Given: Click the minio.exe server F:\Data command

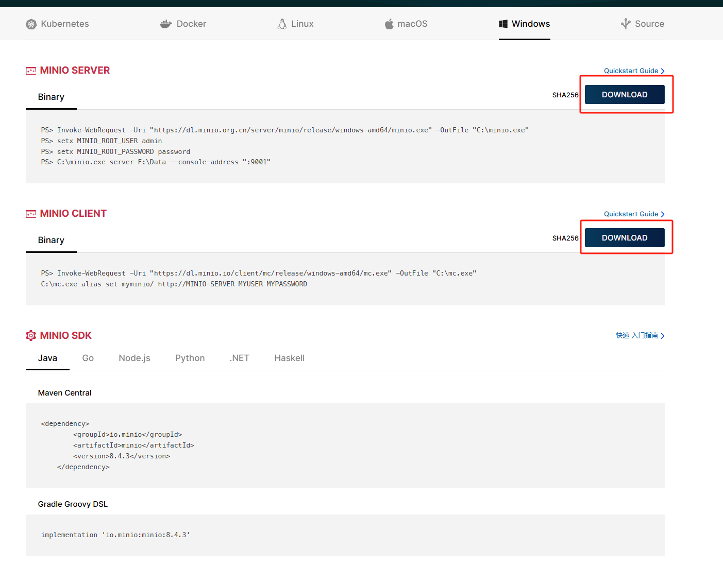Looking at the screenshot, I should point(156,162).
